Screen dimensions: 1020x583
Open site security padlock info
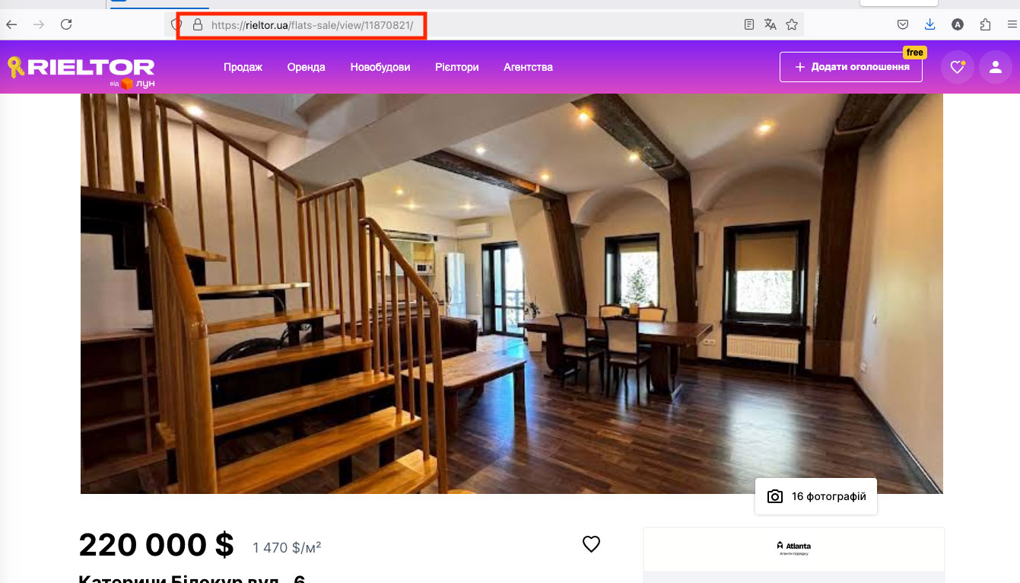pyautogui.click(x=198, y=25)
